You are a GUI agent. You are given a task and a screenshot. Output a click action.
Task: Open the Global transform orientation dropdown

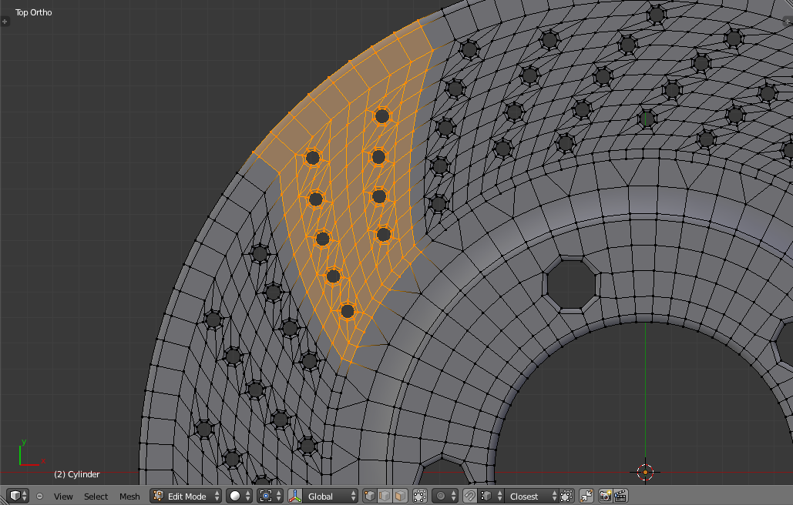click(x=331, y=496)
